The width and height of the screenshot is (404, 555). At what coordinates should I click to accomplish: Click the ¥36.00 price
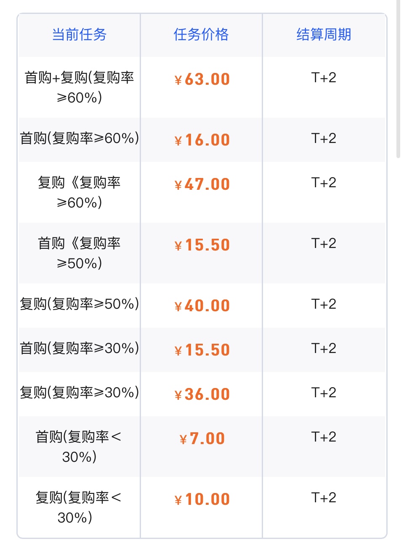(x=202, y=394)
